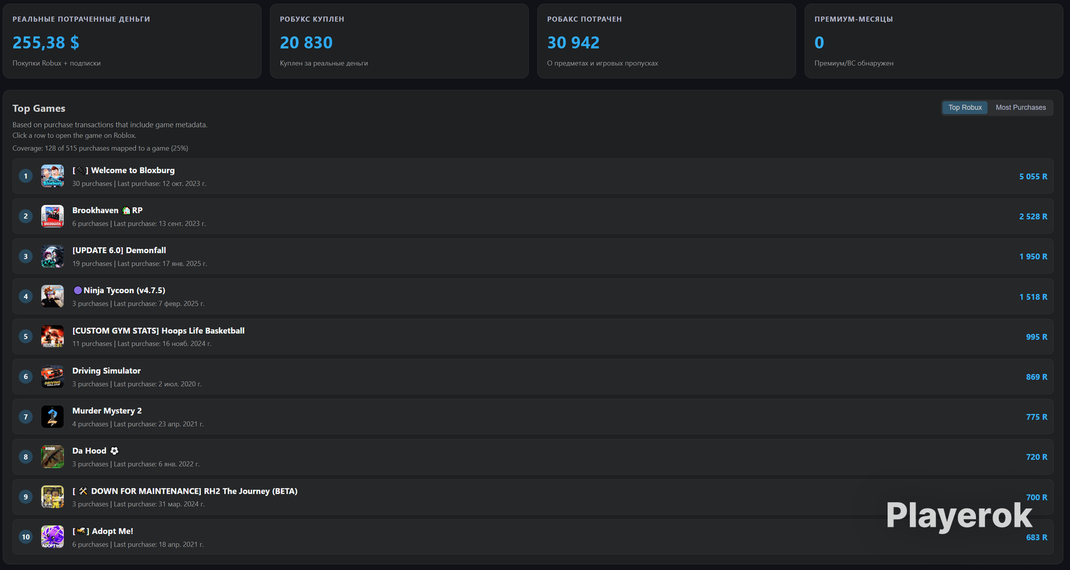Click the Adopt Me! title
The image size is (1070, 570).
point(103,531)
